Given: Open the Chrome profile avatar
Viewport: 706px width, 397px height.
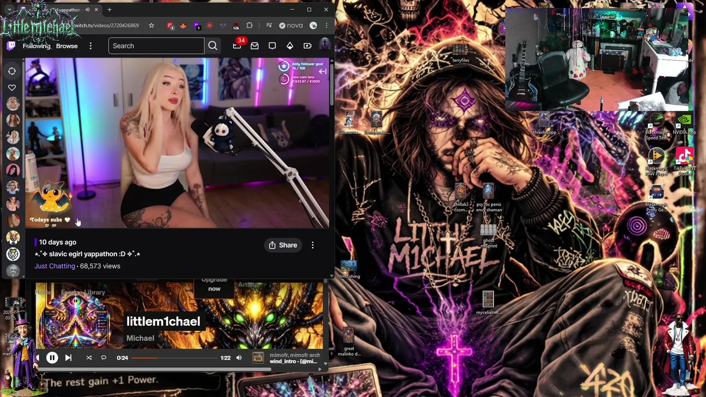Looking at the screenshot, I should click(x=313, y=25).
